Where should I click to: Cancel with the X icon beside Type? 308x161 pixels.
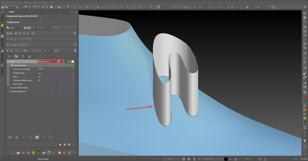(69, 61)
